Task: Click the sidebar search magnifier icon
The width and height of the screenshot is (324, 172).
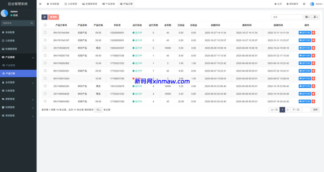Action: pos(32,23)
